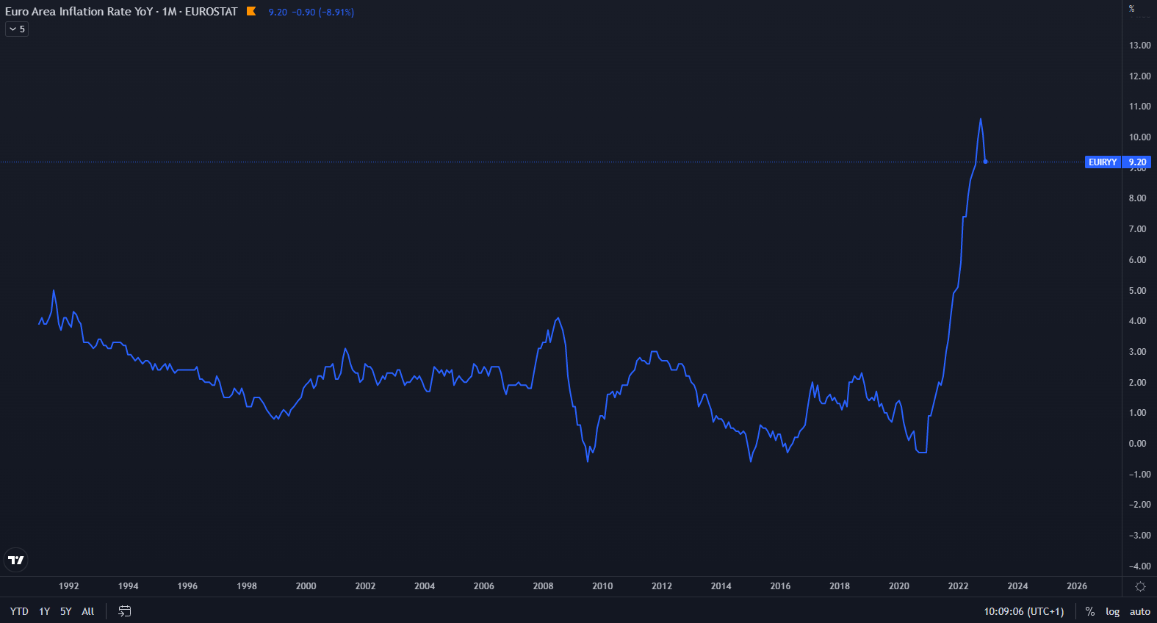Expand the collapsed indicators legend showing 5
This screenshot has height=623, width=1157.
coord(17,29)
